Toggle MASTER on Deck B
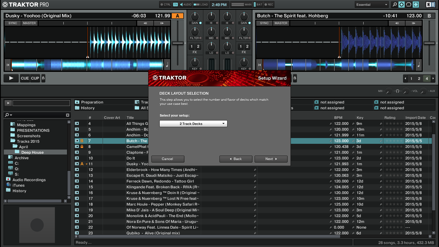439x247 pixels. 281,23
